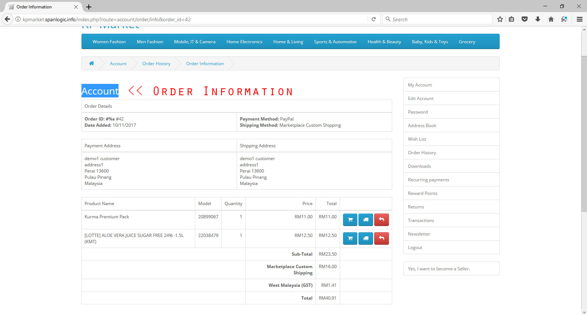Open Women Fashion category menu
This screenshot has height=315, width=587.
coord(109,42)
